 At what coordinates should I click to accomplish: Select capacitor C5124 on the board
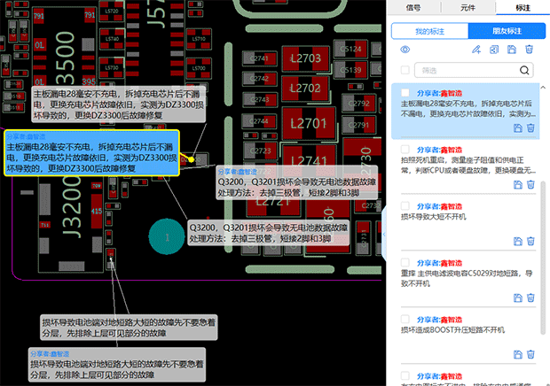tap(350, 49)
